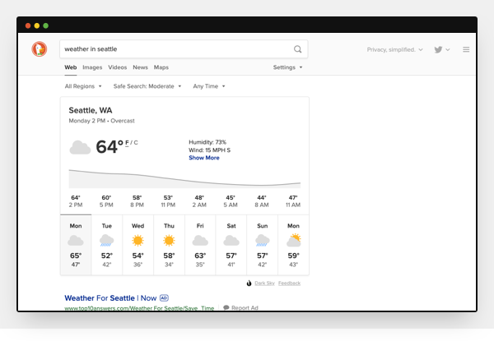Viewport: 494px width, 341px height.
Task: Switch to the Images tab
Action: [92, 67]
